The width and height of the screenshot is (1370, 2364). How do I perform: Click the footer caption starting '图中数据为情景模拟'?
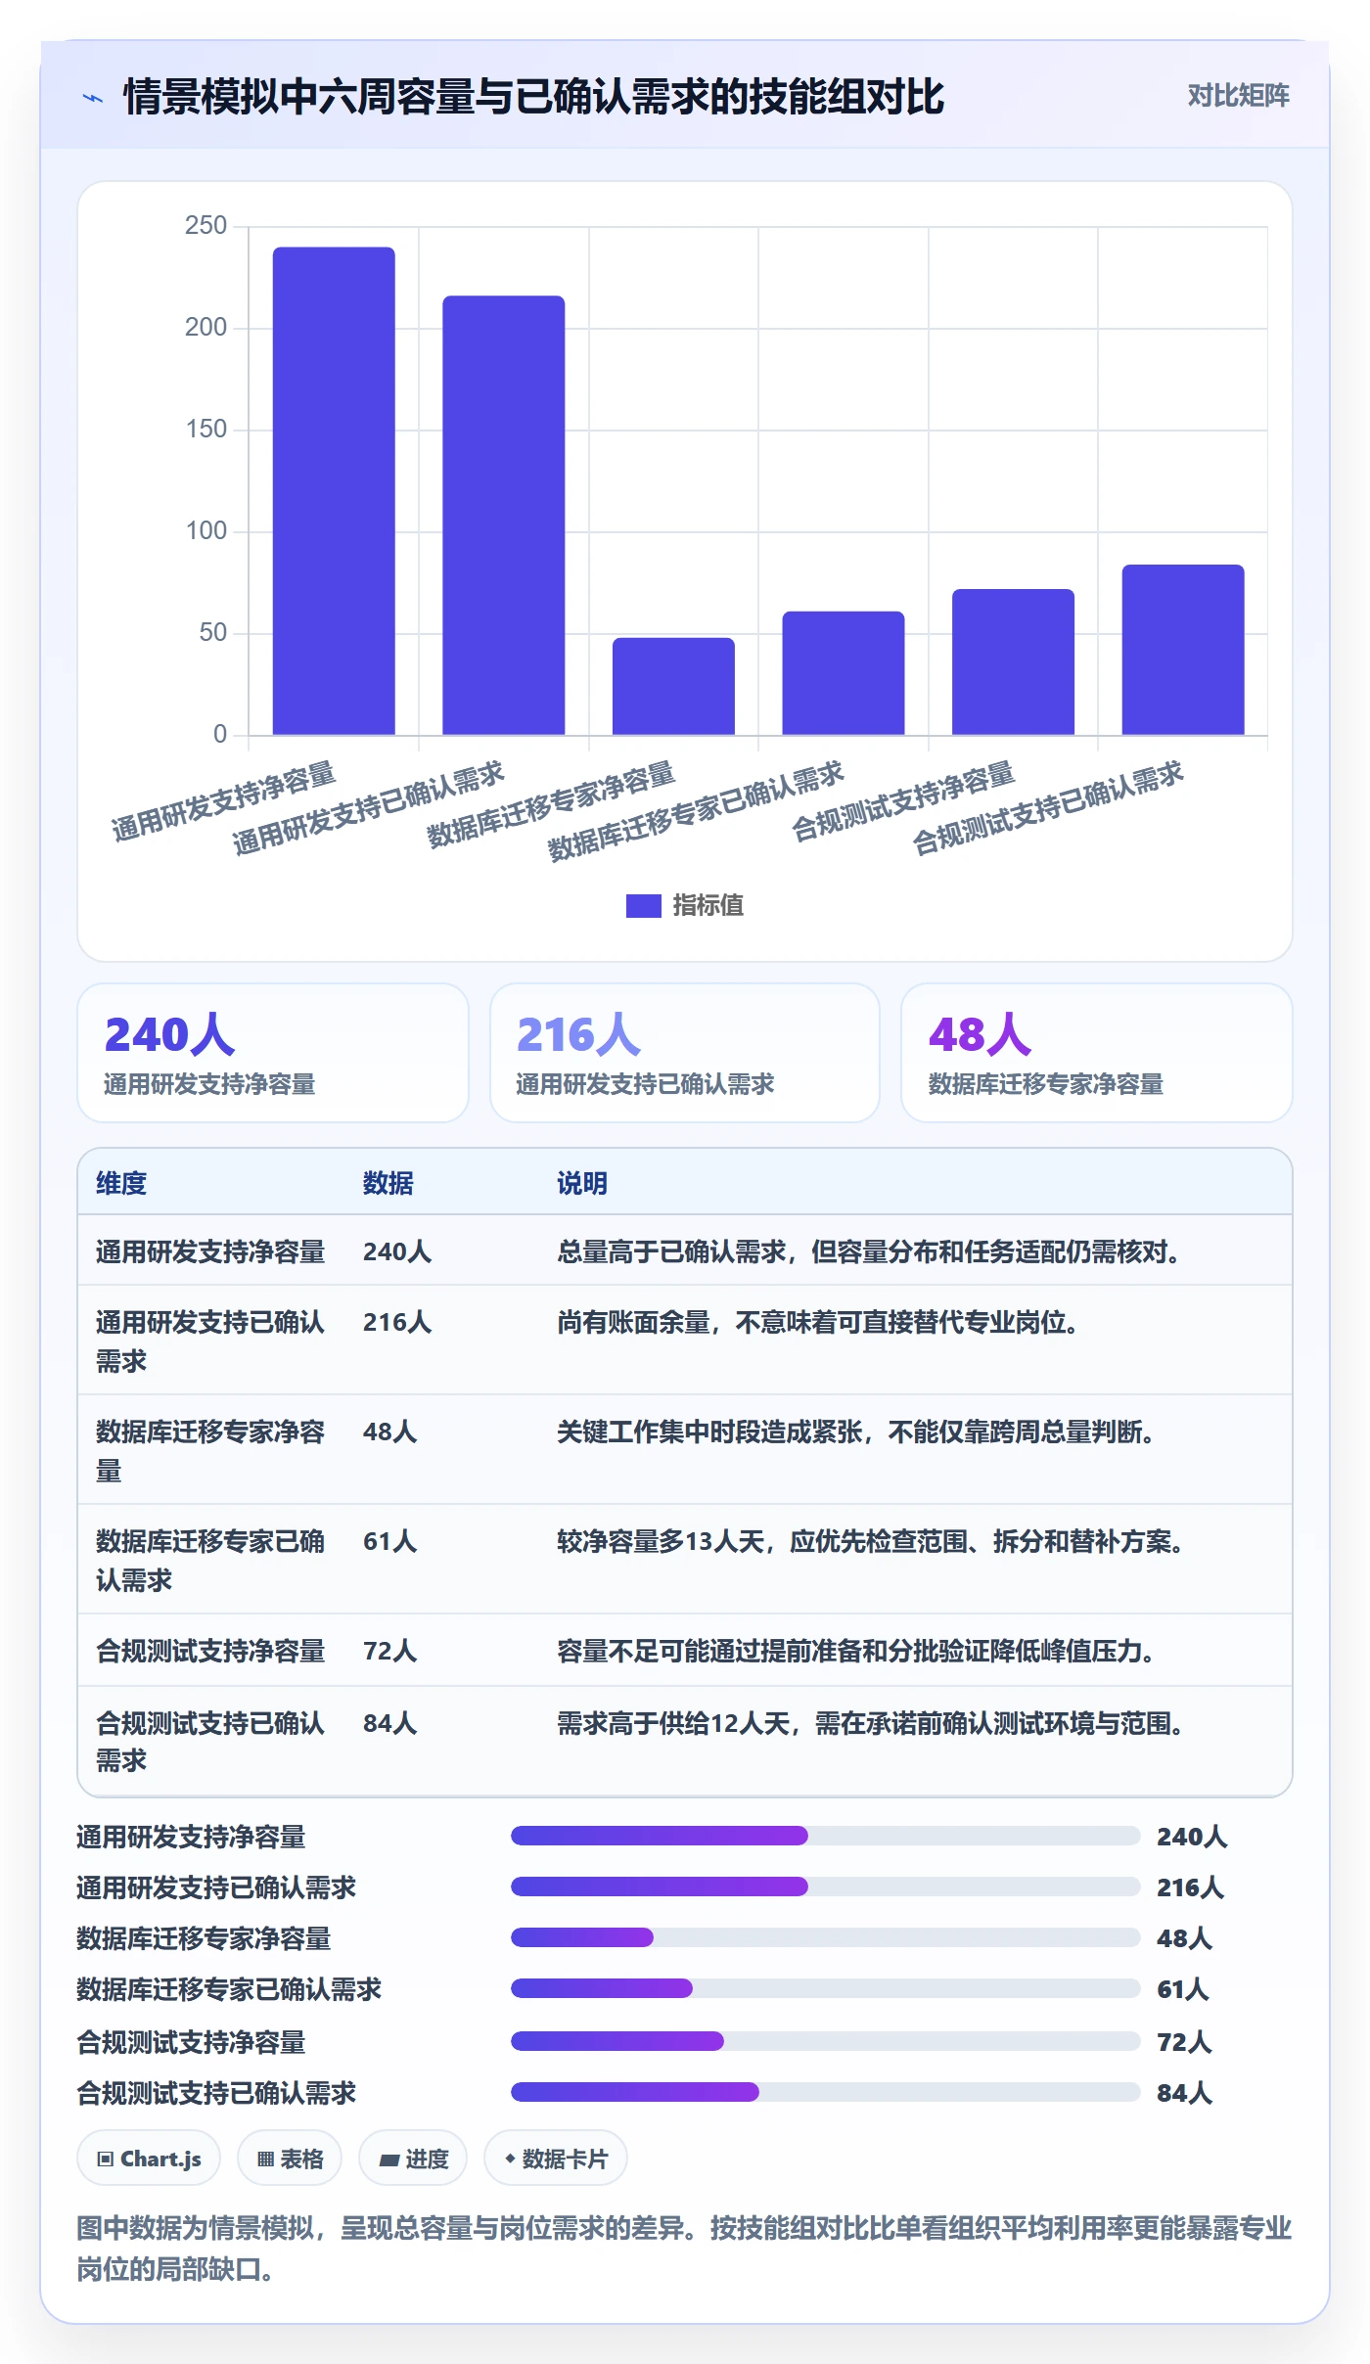pos(684,2248)
